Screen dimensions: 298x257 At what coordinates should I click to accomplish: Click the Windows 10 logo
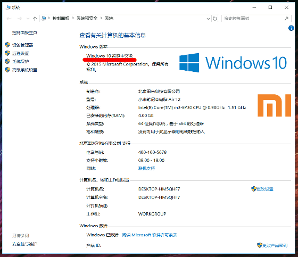click(233, 63)
